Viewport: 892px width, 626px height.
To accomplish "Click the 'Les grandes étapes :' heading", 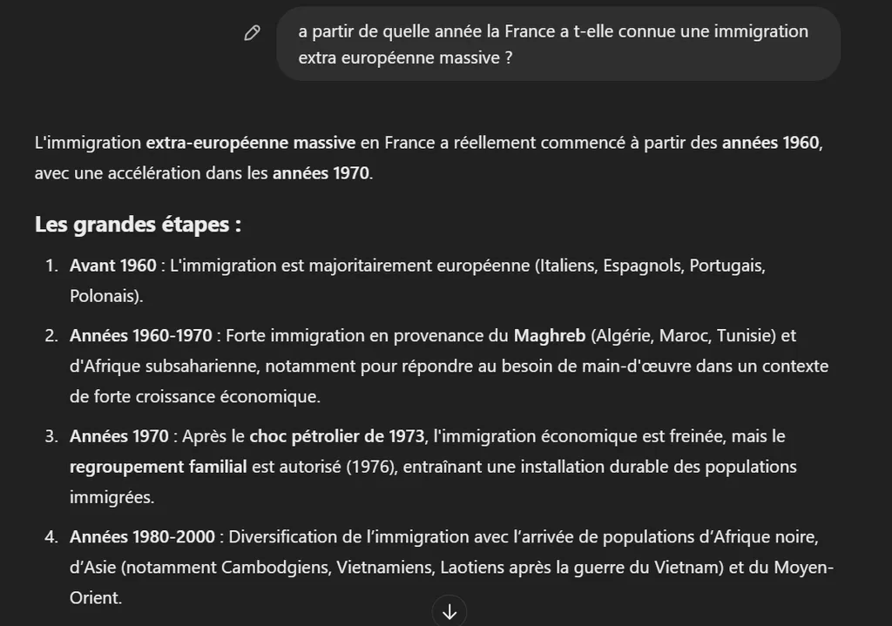I will pyautogui.click(x=139, y=224).
